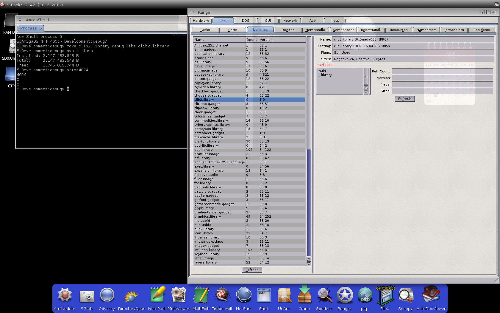
Task: Select exec.library row
Action: pos(249,166)
